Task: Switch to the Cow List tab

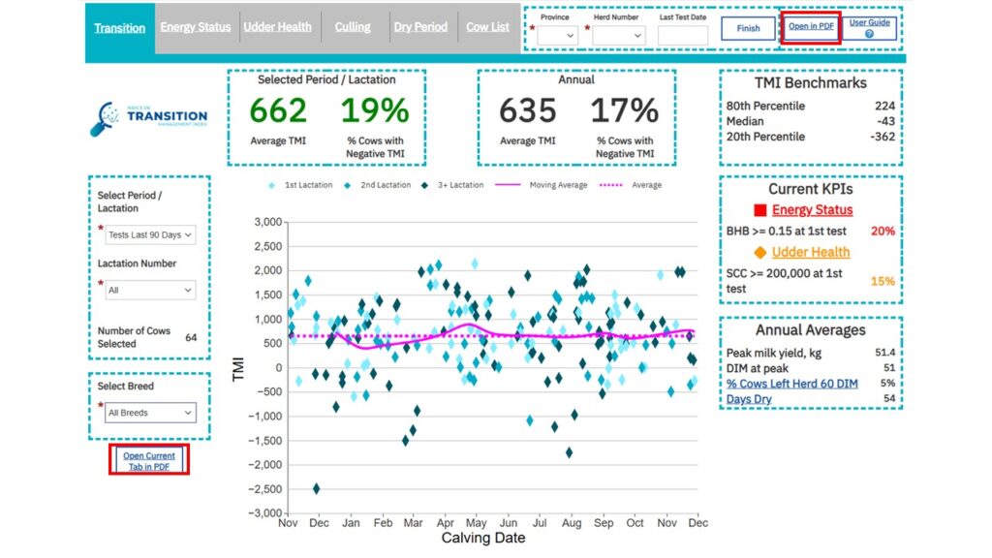Action: coord(488,27)
